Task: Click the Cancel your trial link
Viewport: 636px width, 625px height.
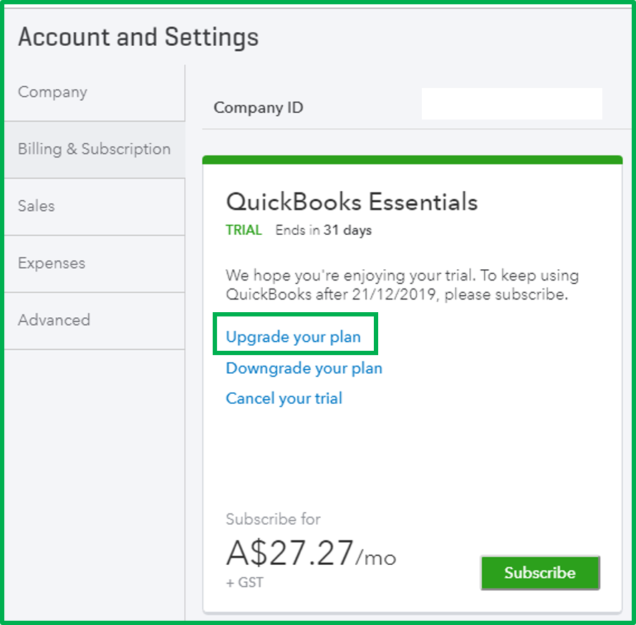Action: pyautogui.click(x=284, y=399)
